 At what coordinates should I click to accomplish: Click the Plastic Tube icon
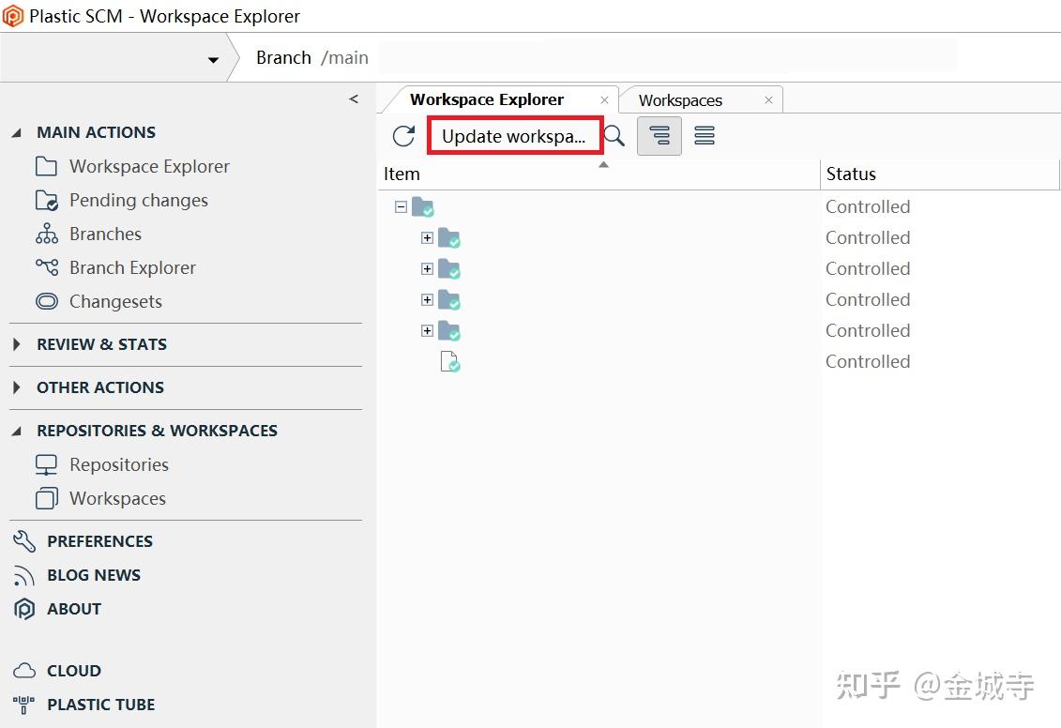click(x=23, y=705)
